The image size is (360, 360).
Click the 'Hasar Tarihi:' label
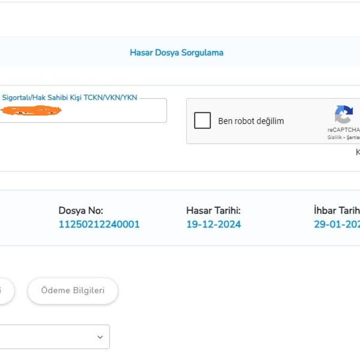(x=213, y=210)
